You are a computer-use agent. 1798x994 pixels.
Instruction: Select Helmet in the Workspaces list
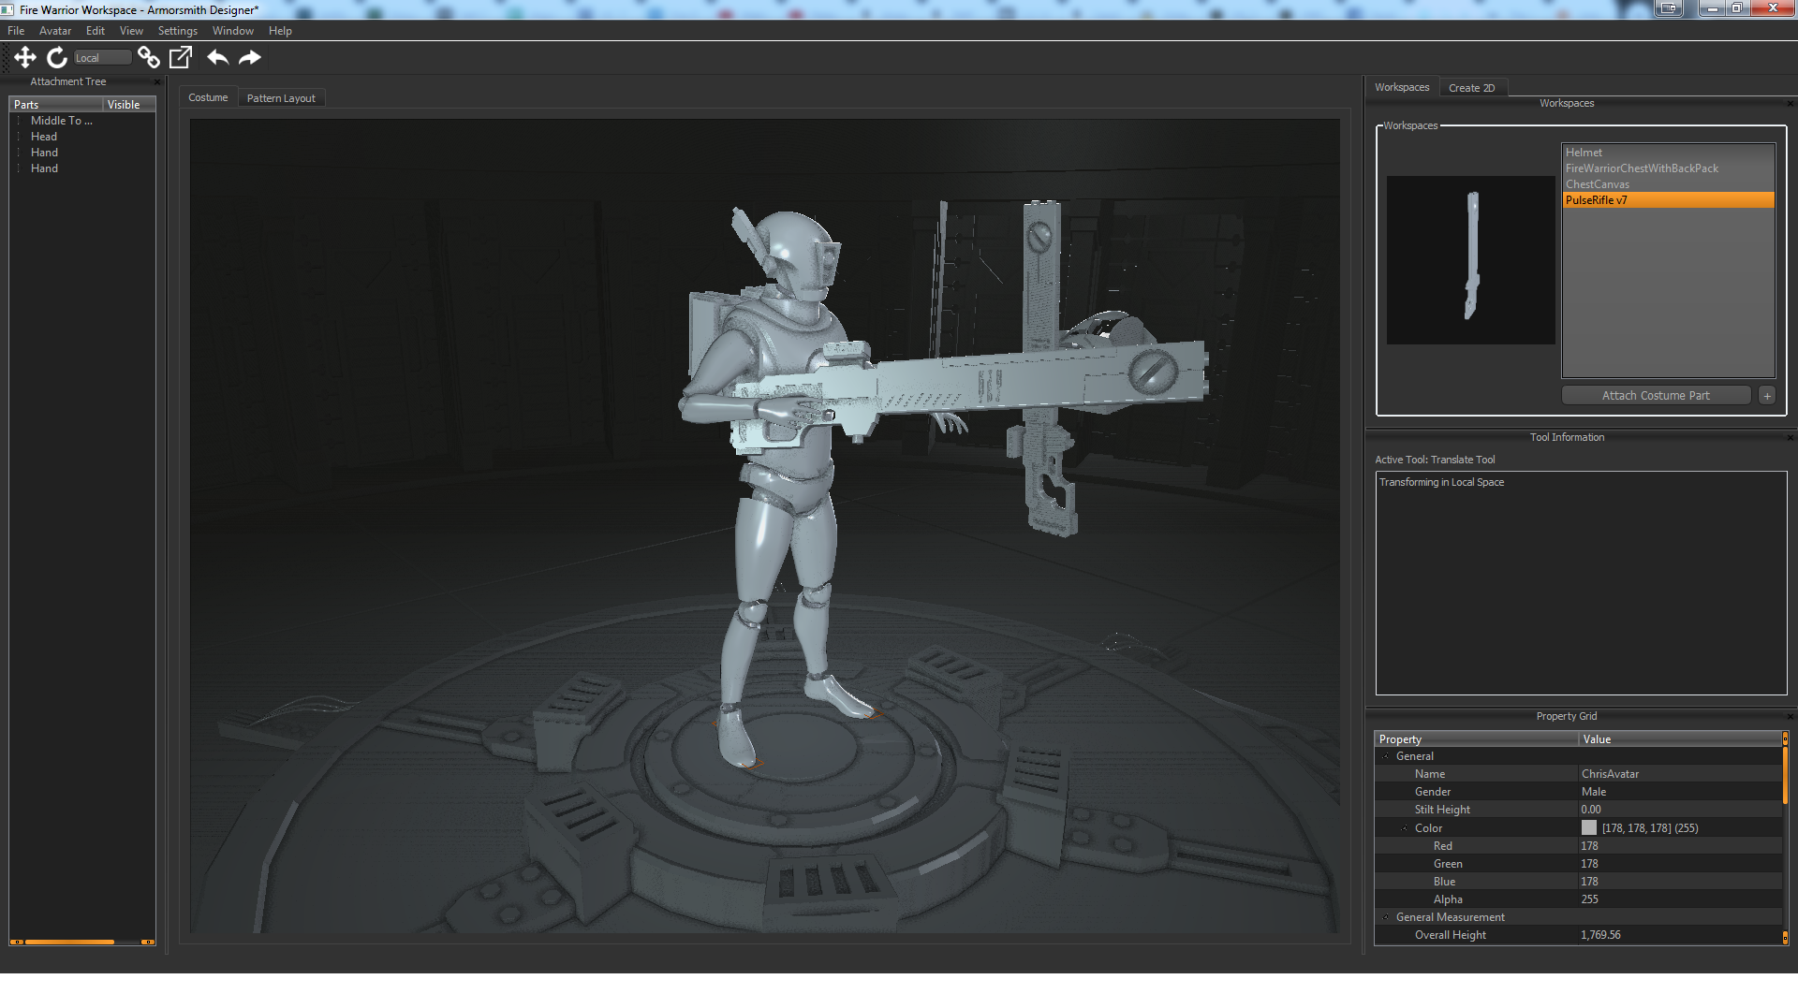(1584, 152)
